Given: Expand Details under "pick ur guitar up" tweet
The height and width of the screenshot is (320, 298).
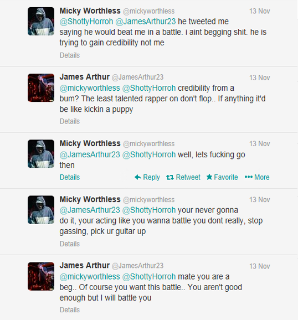Looking at the screenshot, I should [70, 244].
